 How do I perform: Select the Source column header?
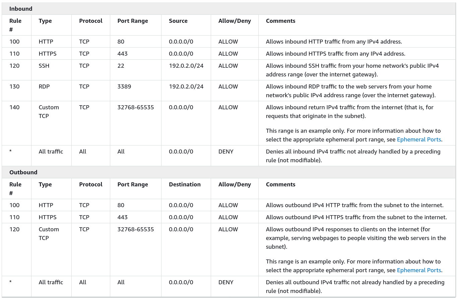click(x=178, y=21)
